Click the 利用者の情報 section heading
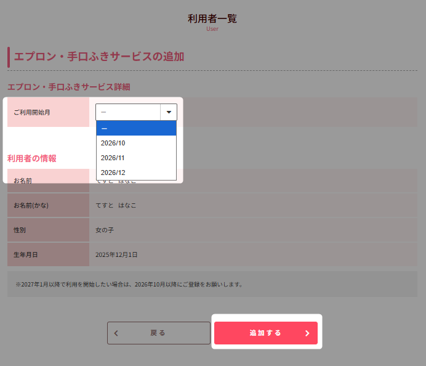The width and height of the screenshot is (426, 366). [32, 158]
